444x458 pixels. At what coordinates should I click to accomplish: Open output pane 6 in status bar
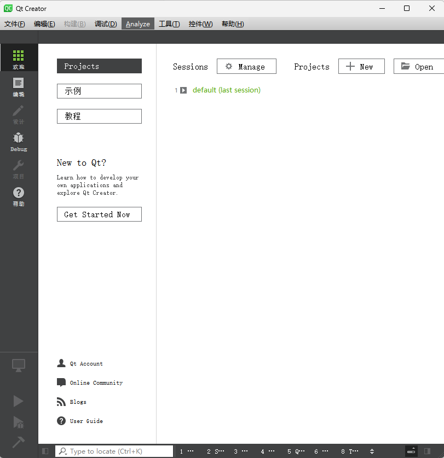click(x=321, y=451)
